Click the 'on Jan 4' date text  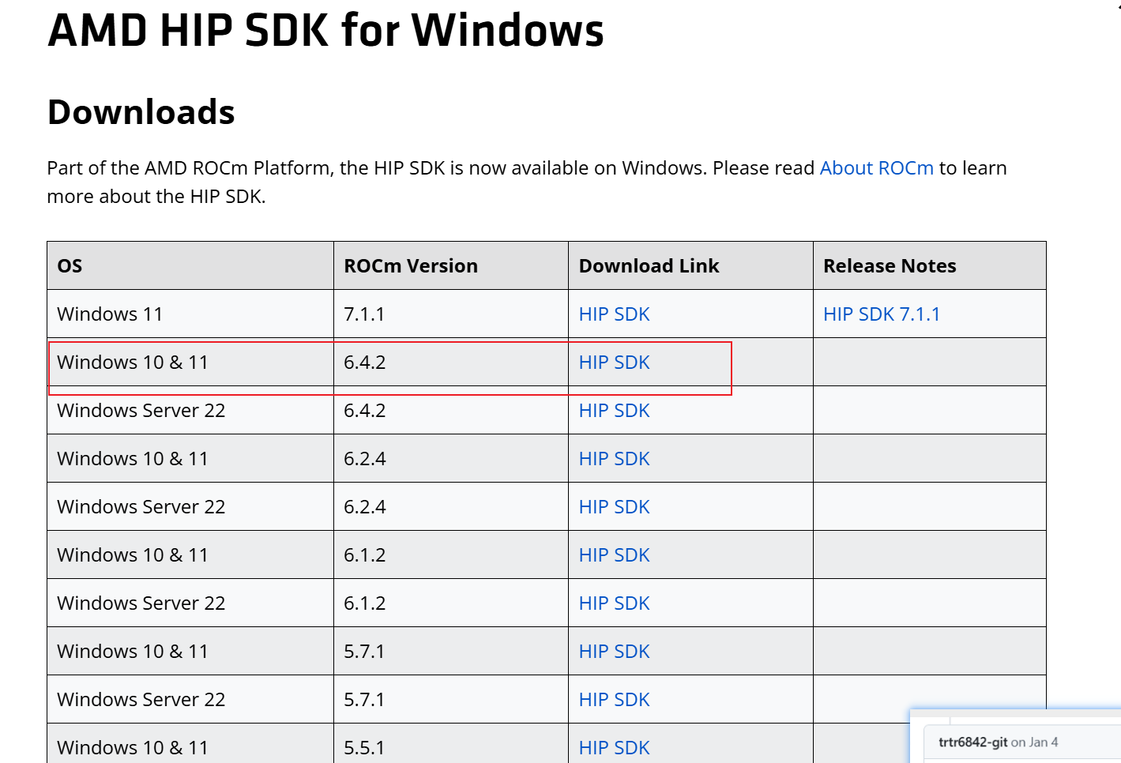coord(1035,742)
